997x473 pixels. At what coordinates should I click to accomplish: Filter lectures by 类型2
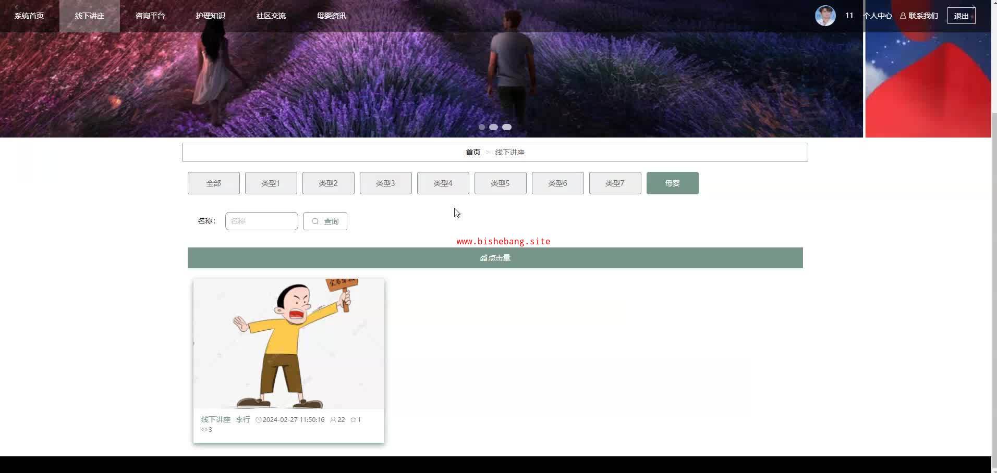(329, 183)
